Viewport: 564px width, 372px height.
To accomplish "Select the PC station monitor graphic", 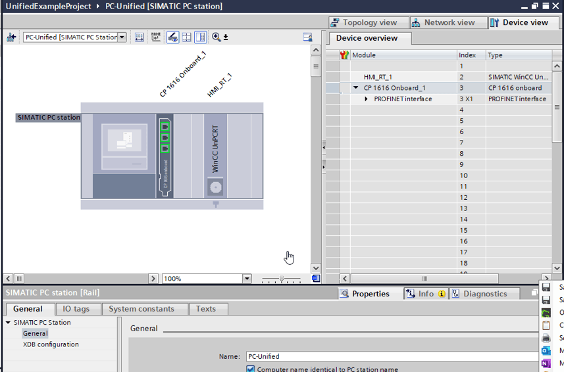I will 124,146.
